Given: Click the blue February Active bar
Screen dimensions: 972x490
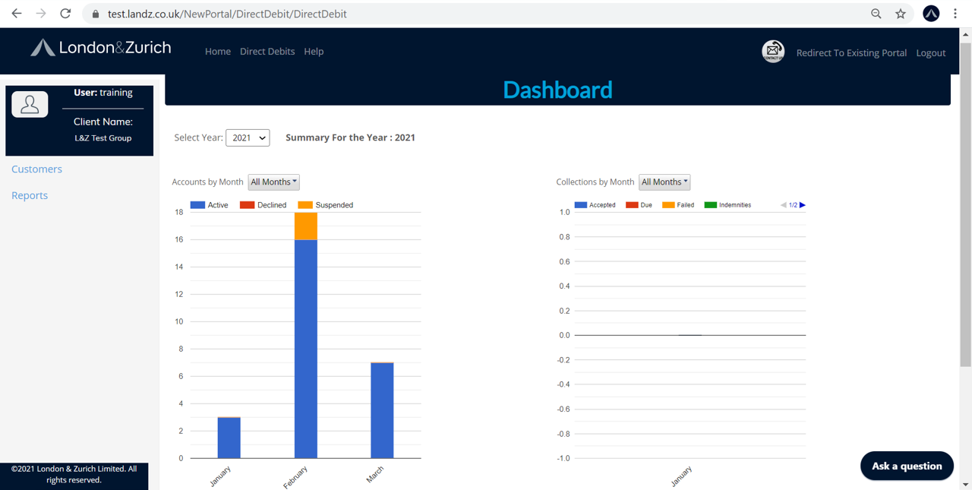Looking at the screenshot, I should point(306,349).
